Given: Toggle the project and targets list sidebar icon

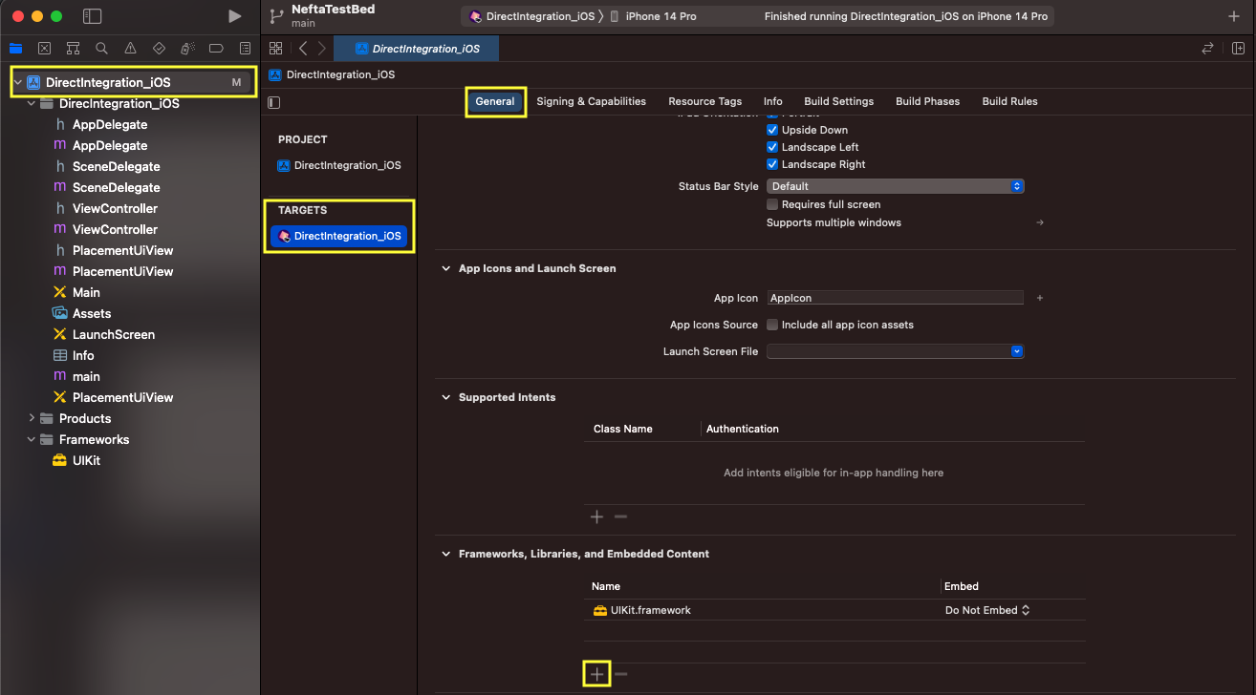Looking at the screenshot, I should pos(274,102).
